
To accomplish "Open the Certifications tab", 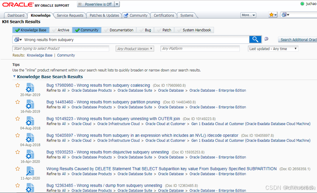I will click(x=164, y=15).
